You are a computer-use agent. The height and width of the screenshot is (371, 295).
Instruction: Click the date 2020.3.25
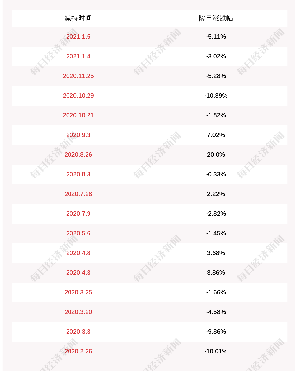pos(78,292)
